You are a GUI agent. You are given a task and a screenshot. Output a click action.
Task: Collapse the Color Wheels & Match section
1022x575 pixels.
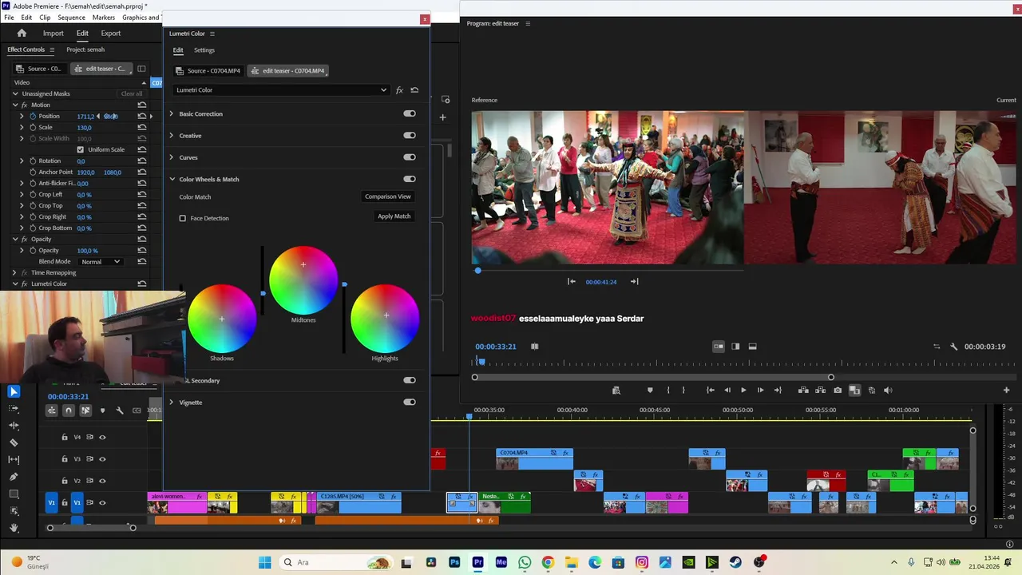(x=172, y=179)
